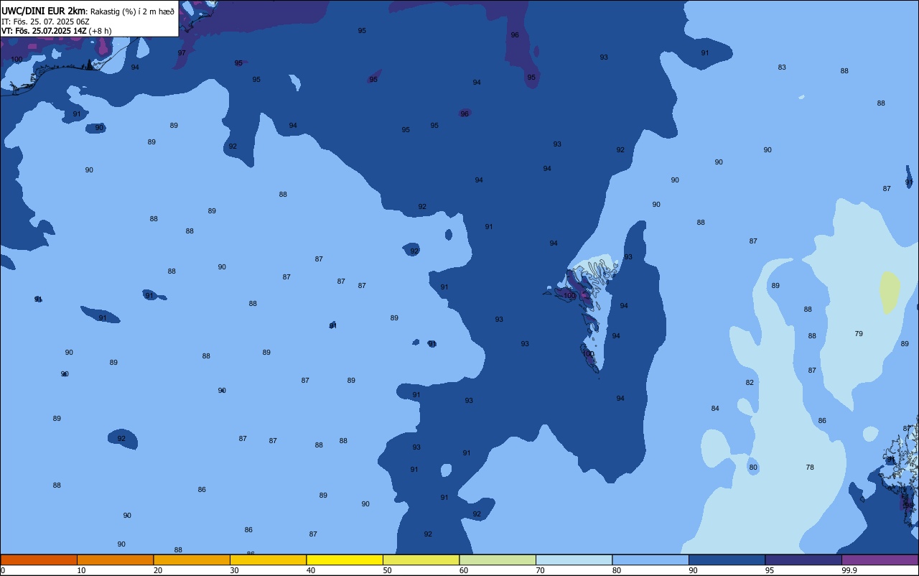This screenshot has height=576, width=919.
Task: Click the legend tick label '50'
Action: 387,570
